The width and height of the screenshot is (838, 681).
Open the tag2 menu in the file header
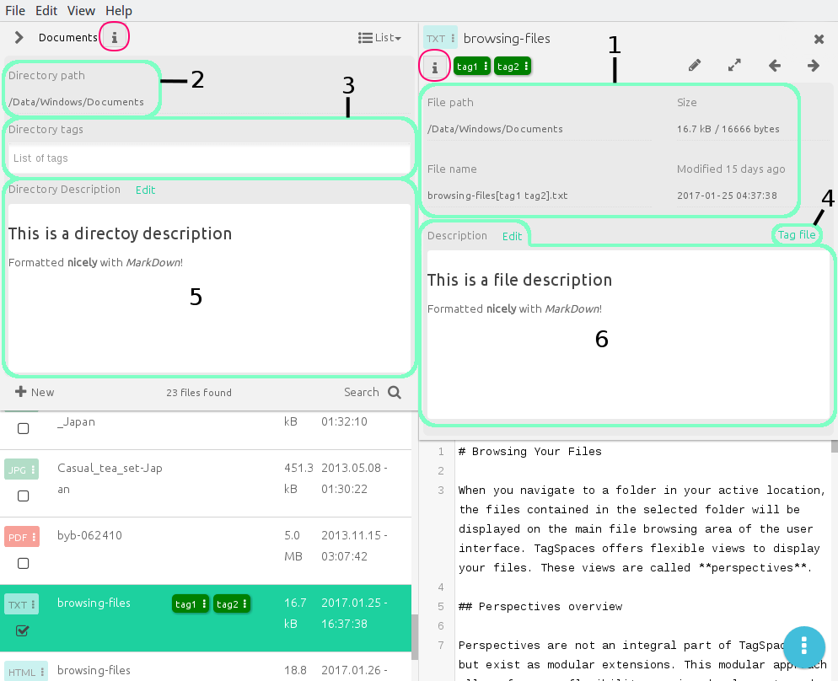tap(526, 67)
